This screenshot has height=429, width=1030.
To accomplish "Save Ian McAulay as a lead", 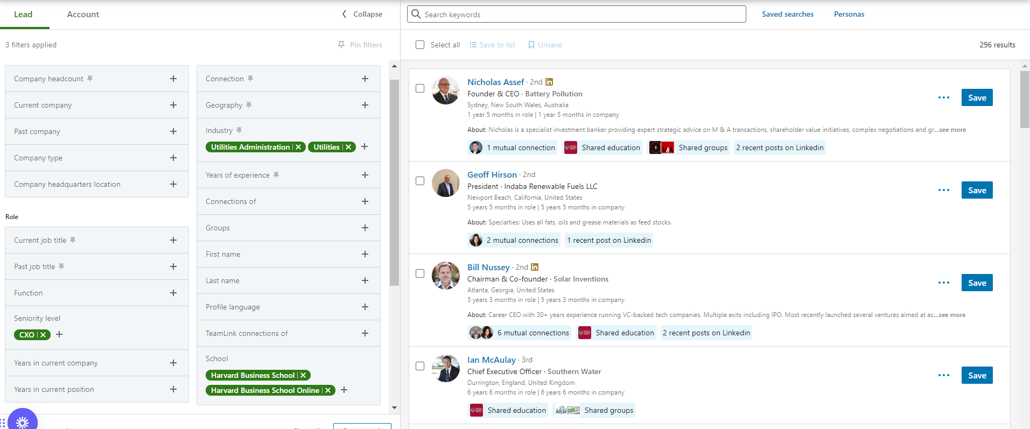I will [977, 375].
